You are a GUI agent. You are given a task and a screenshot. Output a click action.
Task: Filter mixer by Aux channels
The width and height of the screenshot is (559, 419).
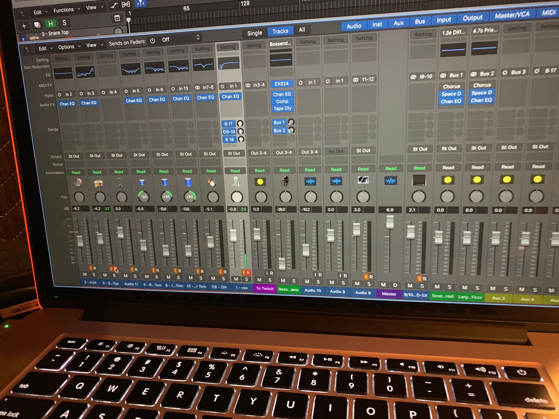pyautogui.click(x=398, y=23)
